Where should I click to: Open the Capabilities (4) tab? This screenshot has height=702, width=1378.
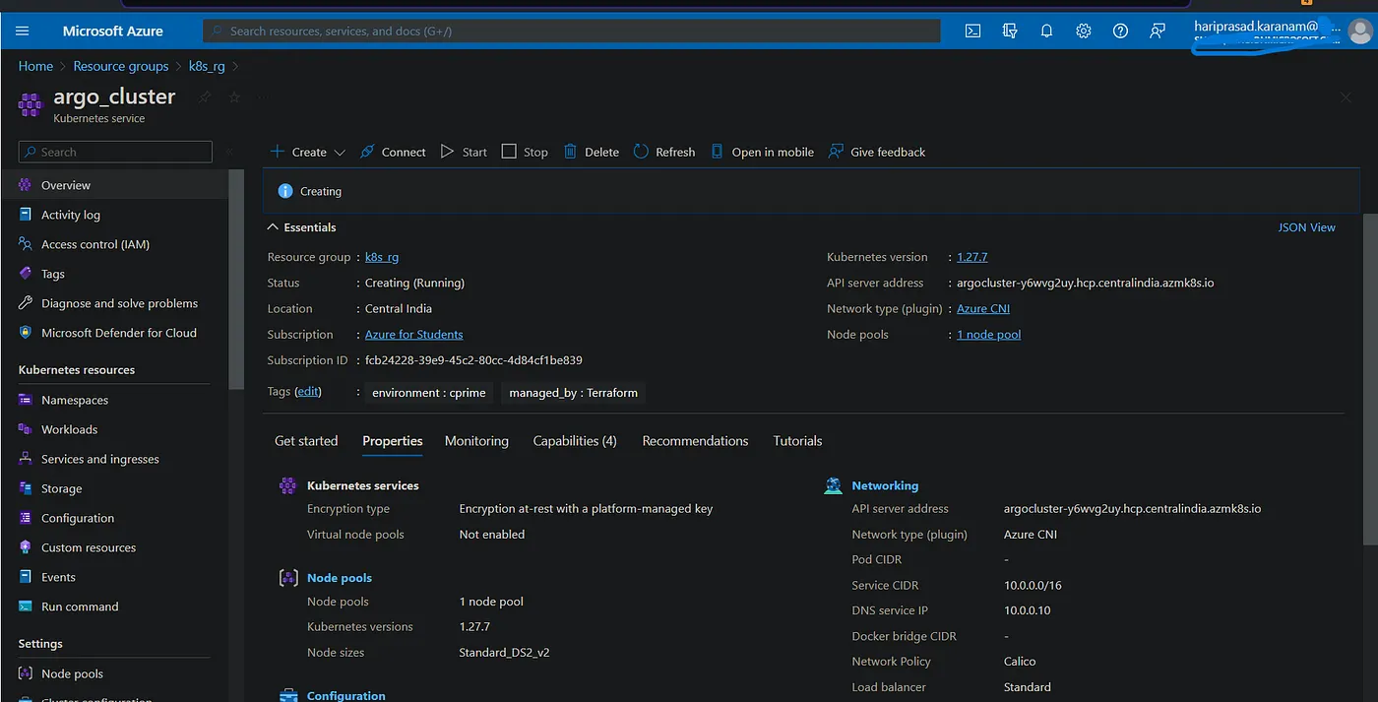tap(575, 441)
